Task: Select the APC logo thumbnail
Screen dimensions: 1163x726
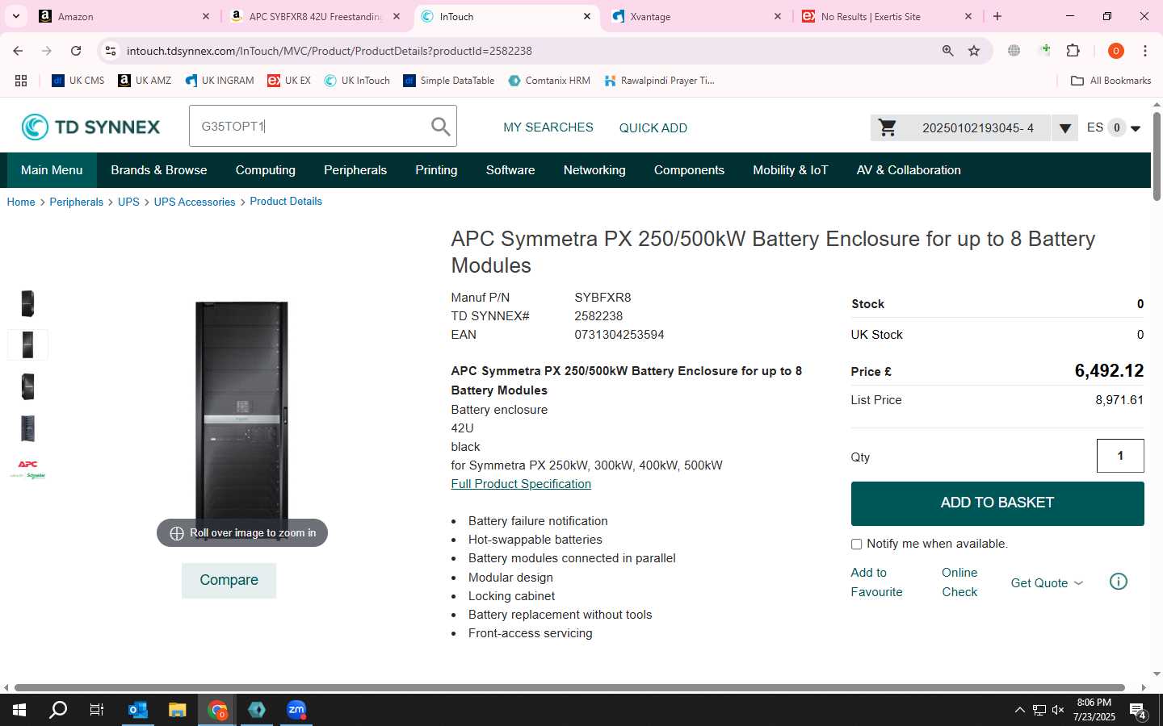Action: pos(27,469)
